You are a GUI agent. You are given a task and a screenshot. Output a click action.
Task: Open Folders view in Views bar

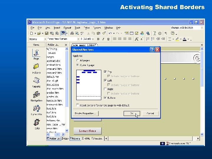pyautogui.click(x=36, y=69)
